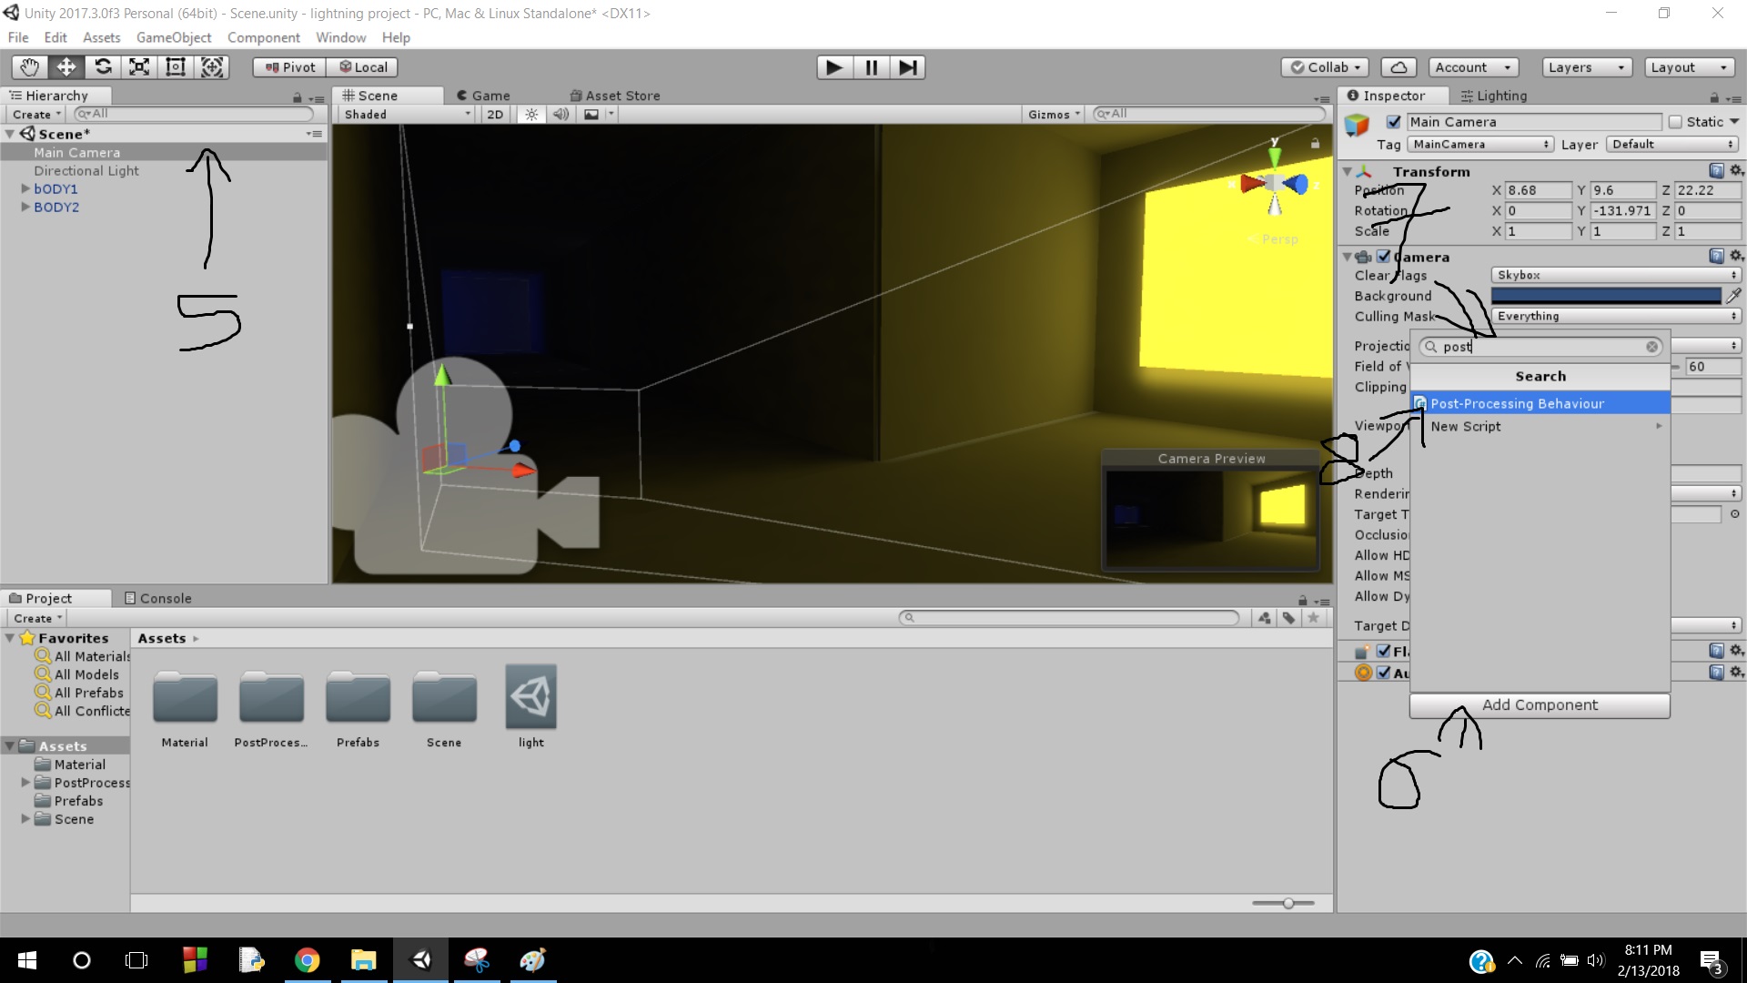Open the Culling Mask Everything dropdown
The height and width of the screenshot is (983, 1747).
[1615, 316]
